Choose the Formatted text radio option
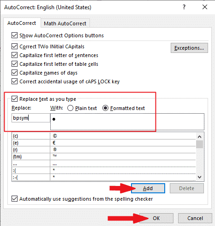This screenshot has height=226, width=215. [105, 108]
